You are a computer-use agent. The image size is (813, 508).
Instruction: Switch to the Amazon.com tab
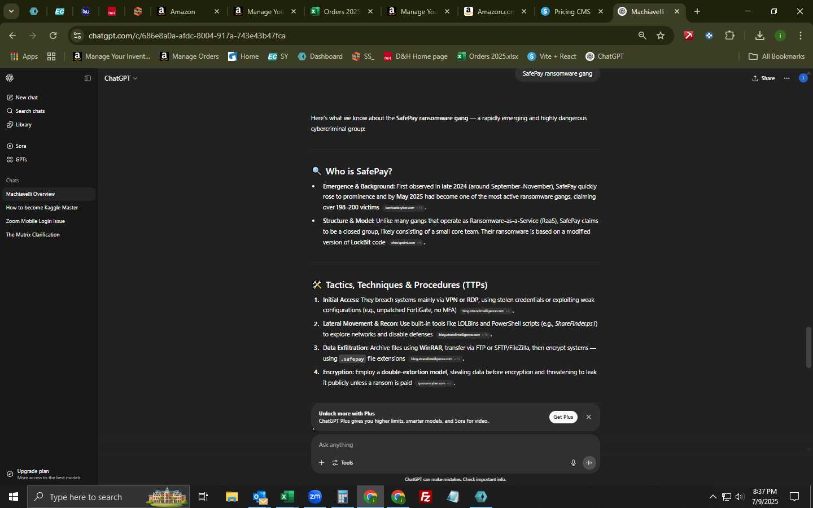[495, 11]
